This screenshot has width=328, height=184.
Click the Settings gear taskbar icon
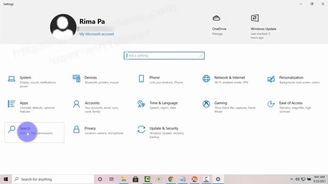click(218, 179)
